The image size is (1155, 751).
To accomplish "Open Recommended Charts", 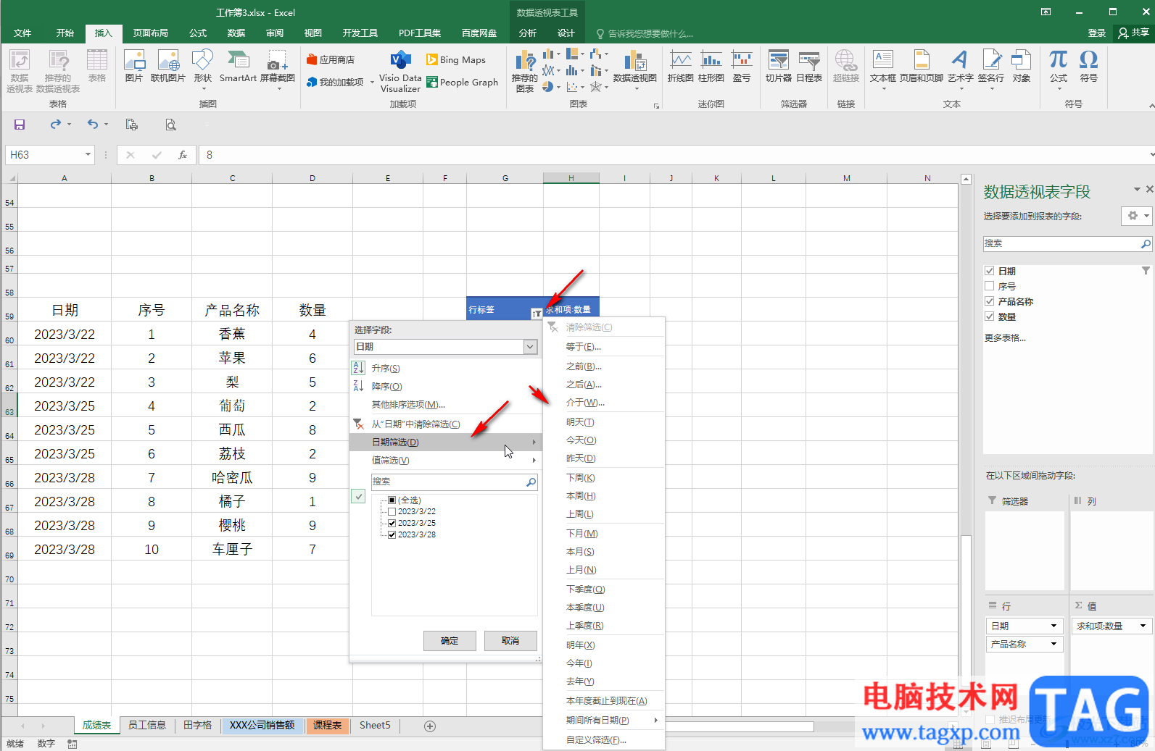I will [525, 72].
